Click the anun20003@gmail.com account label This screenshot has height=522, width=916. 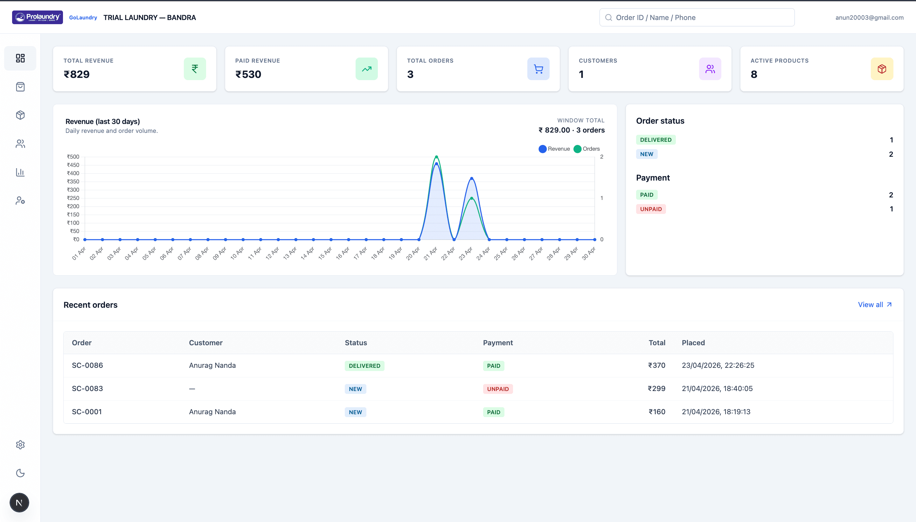[869, 17]
